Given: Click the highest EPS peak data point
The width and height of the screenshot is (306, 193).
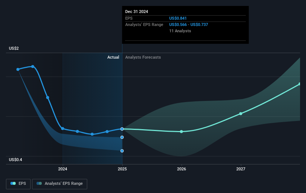Looking at the screenshot, I should pyautogui.click(x=33, y=66).
